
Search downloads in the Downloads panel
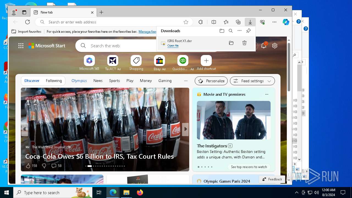[231, 31]
